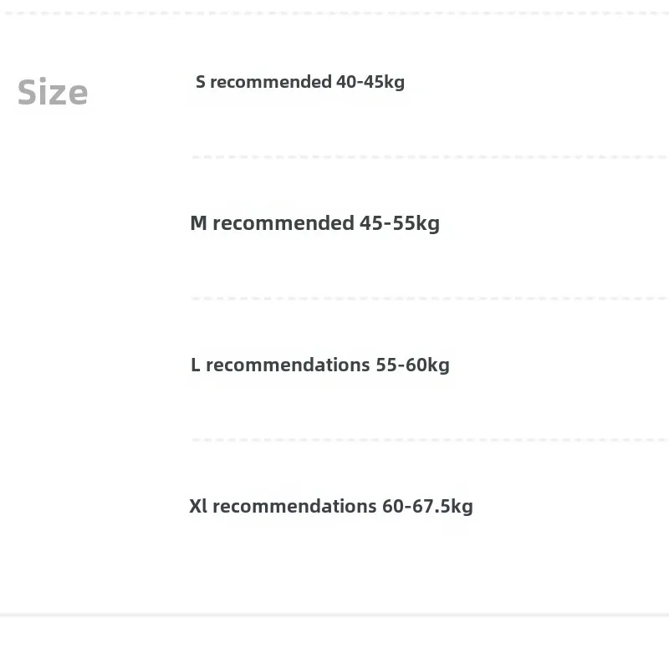Select the "S recommended 40-45kg" row
The height and width of the screenshot is (669, 669).
[x=300, y=82]
